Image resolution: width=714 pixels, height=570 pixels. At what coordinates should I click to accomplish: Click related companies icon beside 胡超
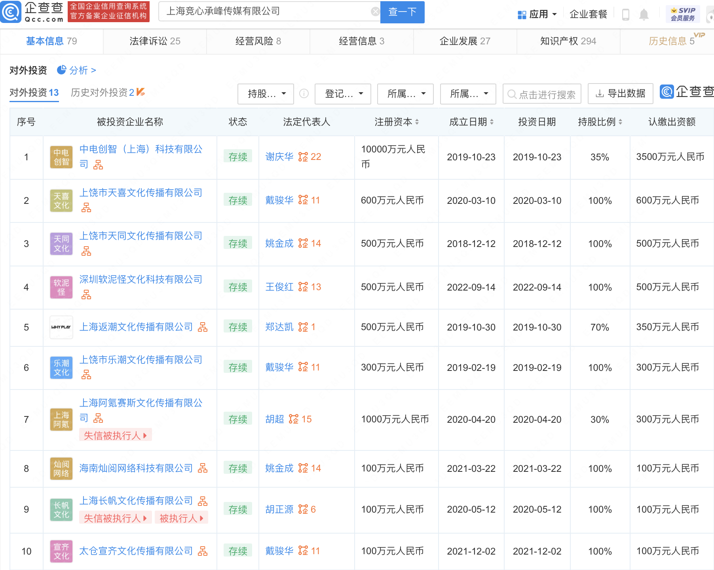point(294,419)
